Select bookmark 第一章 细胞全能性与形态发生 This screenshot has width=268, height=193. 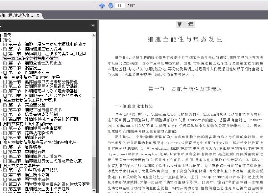pyautogui.click(x=30, y=59)
